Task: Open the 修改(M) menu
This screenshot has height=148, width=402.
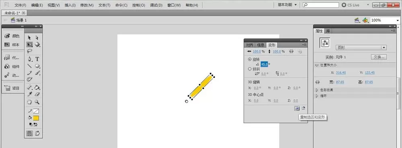Action: 87,5
